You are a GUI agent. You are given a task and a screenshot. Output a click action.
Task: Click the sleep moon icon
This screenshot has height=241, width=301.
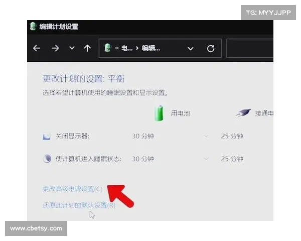pos(47,159)
